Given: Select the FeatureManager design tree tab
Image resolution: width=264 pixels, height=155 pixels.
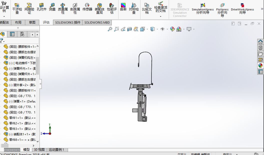Looking at the screenshot, I should pos(3,34).
